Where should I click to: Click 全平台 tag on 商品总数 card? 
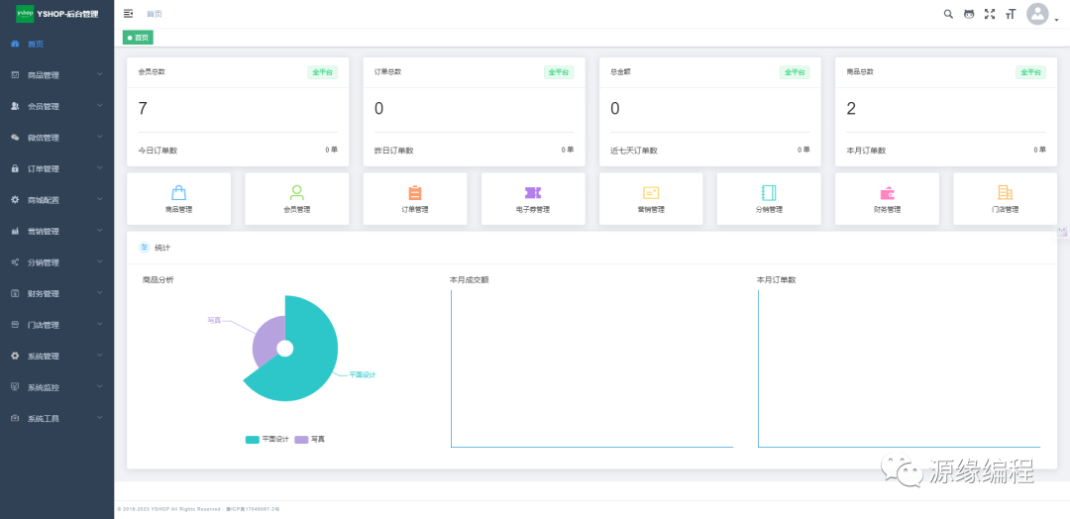[1030, 72]
